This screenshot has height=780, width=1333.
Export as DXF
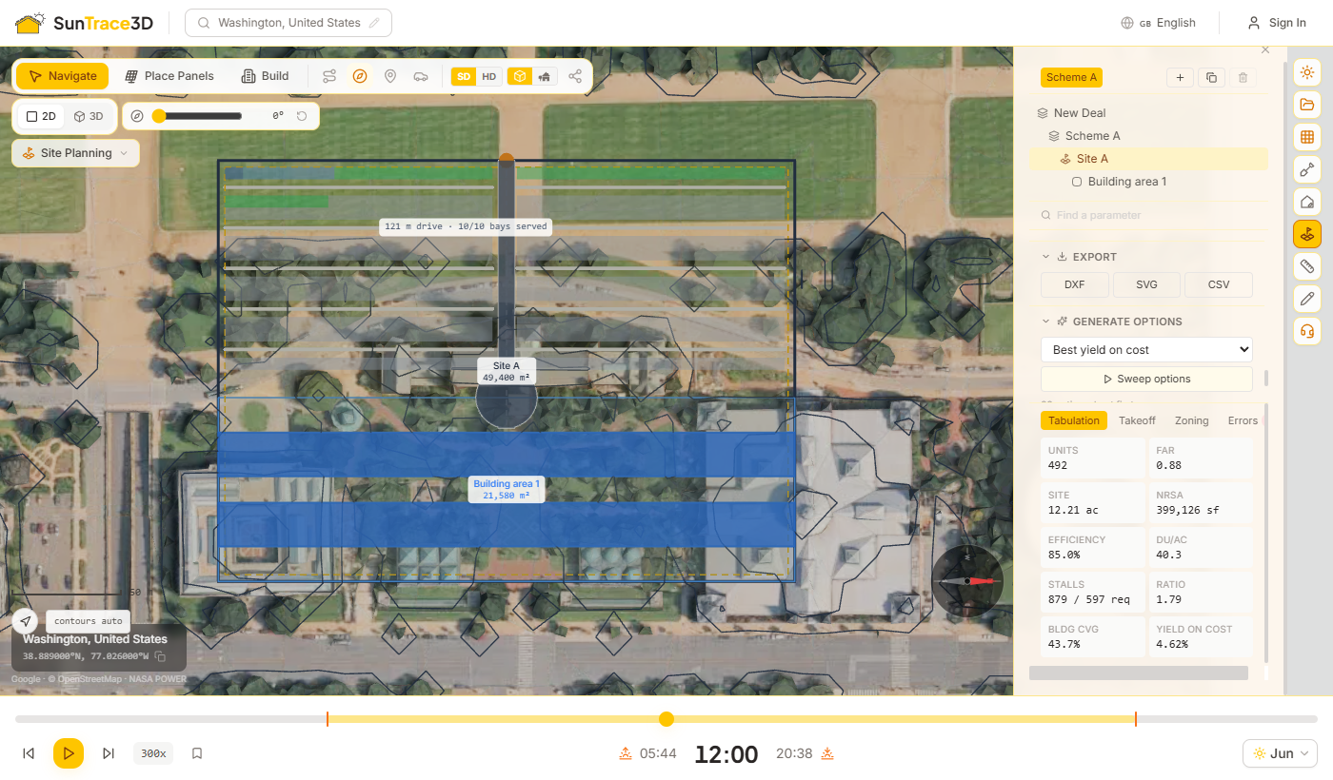(x=1075, y=284)
